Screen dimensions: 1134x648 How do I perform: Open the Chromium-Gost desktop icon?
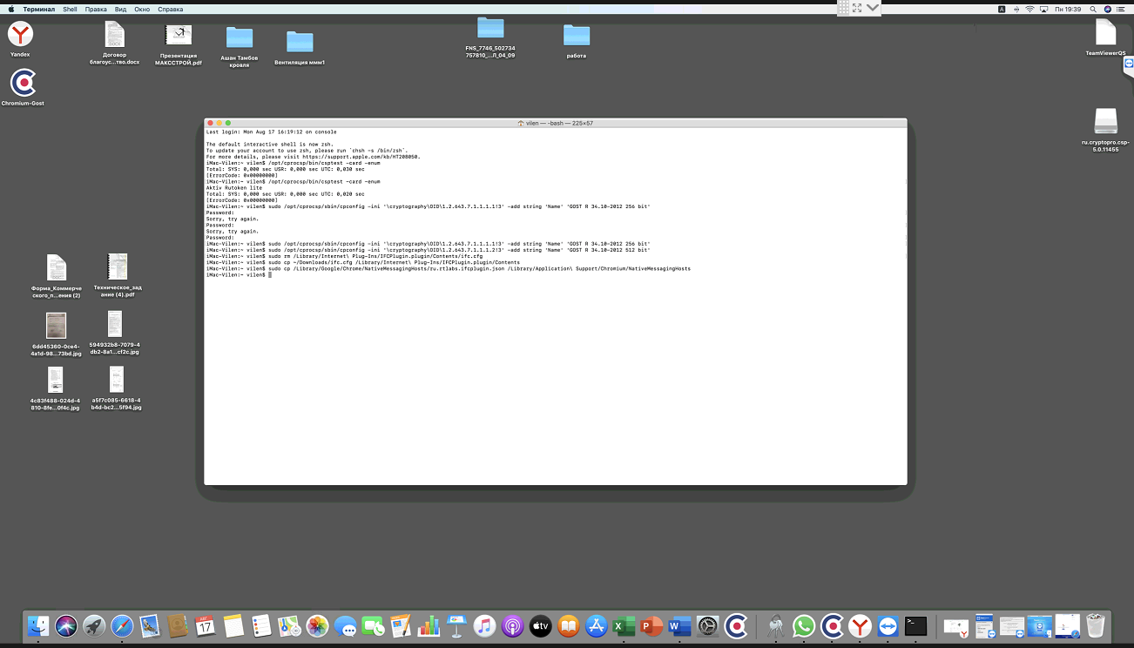(23, 84)
